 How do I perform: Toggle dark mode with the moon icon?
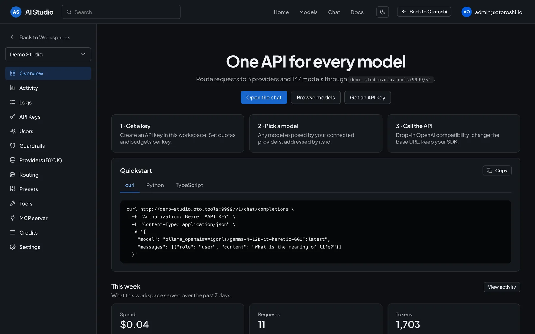coord(383,12)
